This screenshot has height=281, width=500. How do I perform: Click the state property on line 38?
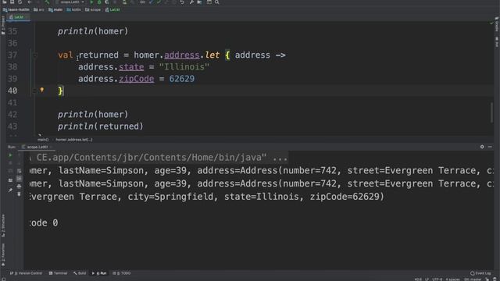[131, 67]
